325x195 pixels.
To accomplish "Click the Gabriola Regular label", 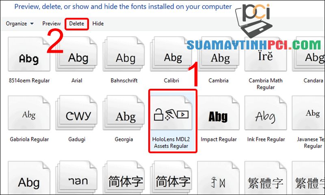I will (x=29, y=139).
